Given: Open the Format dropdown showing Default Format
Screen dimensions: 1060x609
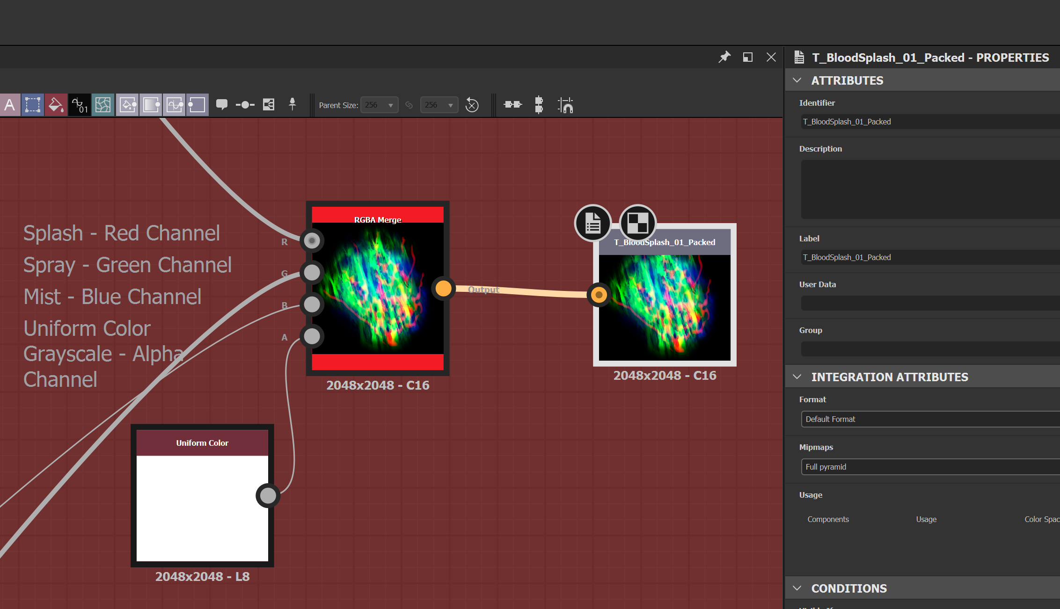Looking at the screenshot, I should click(929, 419).
